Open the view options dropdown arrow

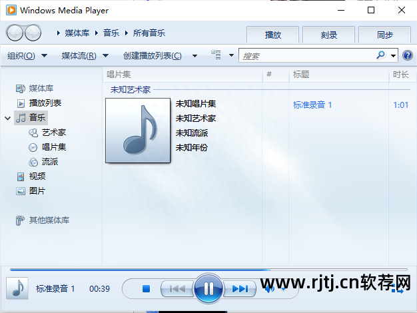[x=231, y=55]
